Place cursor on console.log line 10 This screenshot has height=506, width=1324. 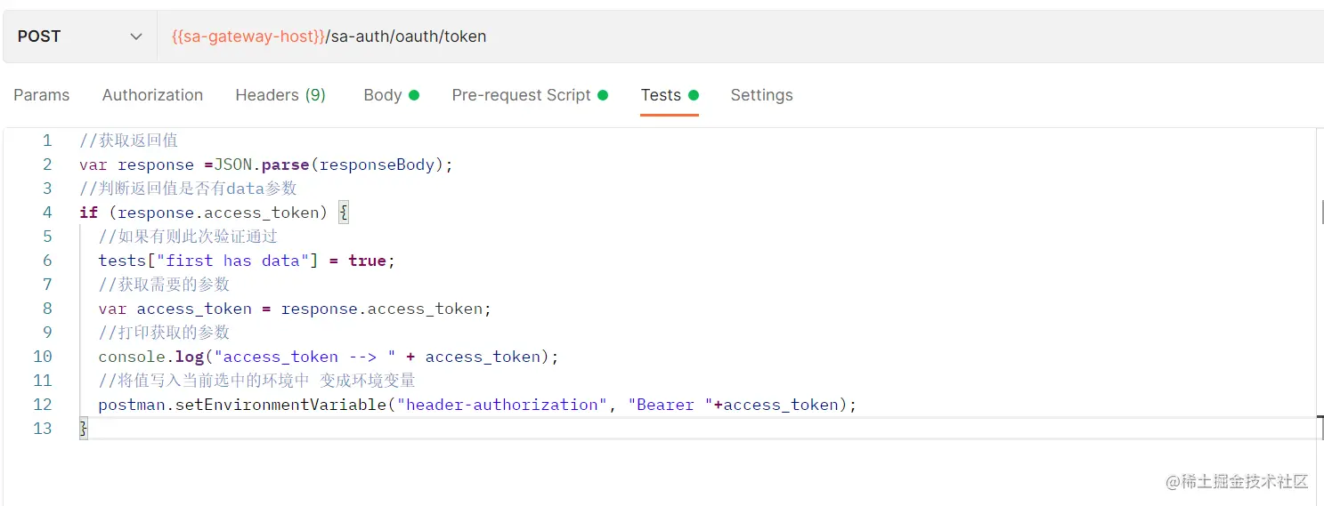pyautogui.click(x=329, y=357)
